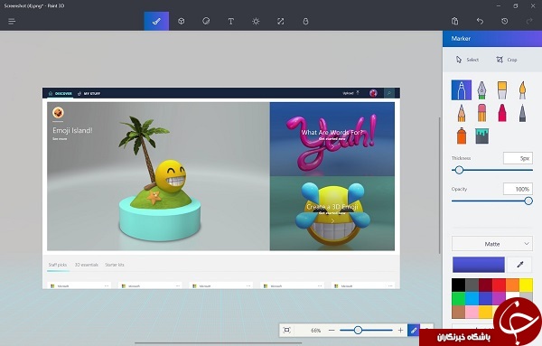Viewport: 542px width, 346px height.
Task: Click the 3D essentials tab
Action: (x=87, y=265)
